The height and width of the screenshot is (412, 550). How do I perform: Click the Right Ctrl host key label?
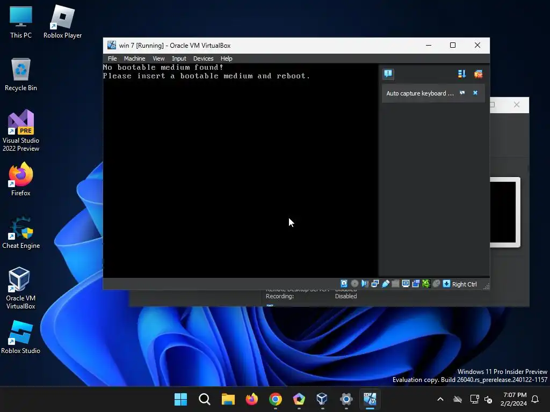(x=464, y=284)
